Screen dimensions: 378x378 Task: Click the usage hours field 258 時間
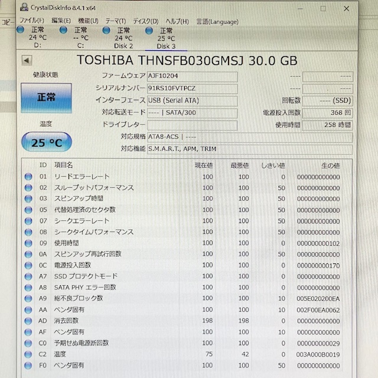[328, 125]
